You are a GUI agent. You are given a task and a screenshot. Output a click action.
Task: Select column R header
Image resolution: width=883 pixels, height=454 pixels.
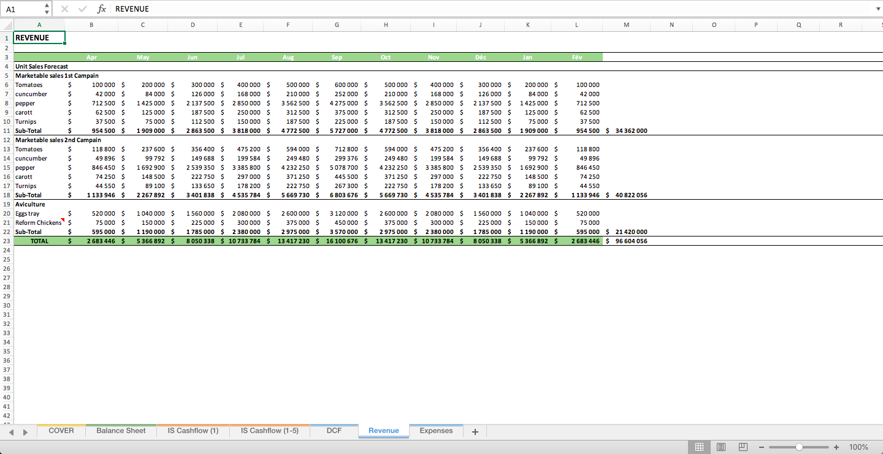point(840,25)
